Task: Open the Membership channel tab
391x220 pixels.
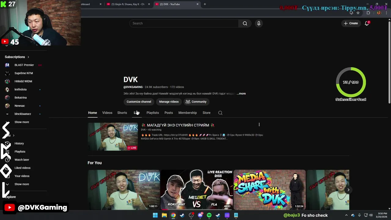Action: click(188, 113)
